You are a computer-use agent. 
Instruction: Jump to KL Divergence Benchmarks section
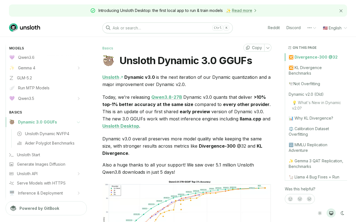(305, 70)
